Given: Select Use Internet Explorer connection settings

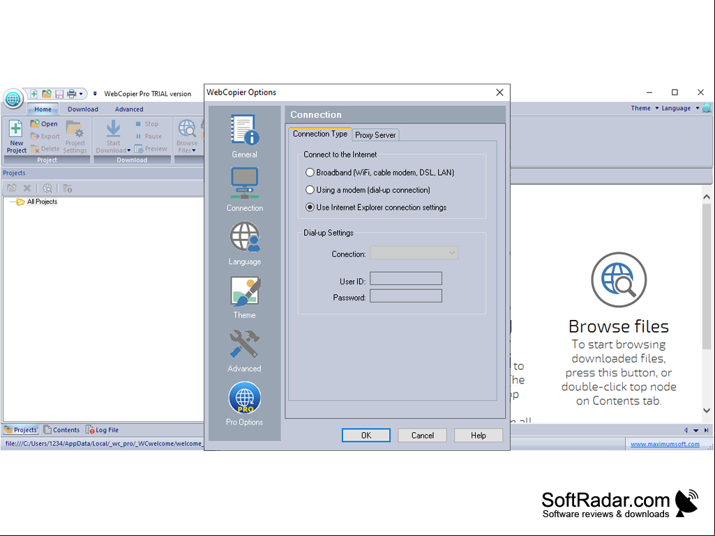Looking at the screenshot, I should [x=376, y=208].
